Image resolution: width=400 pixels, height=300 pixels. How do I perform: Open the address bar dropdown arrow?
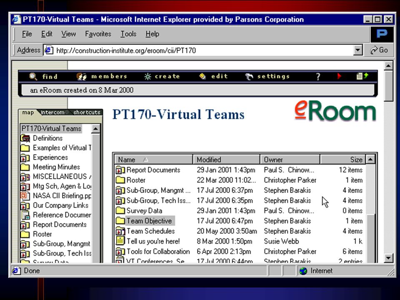click(357, 50)
